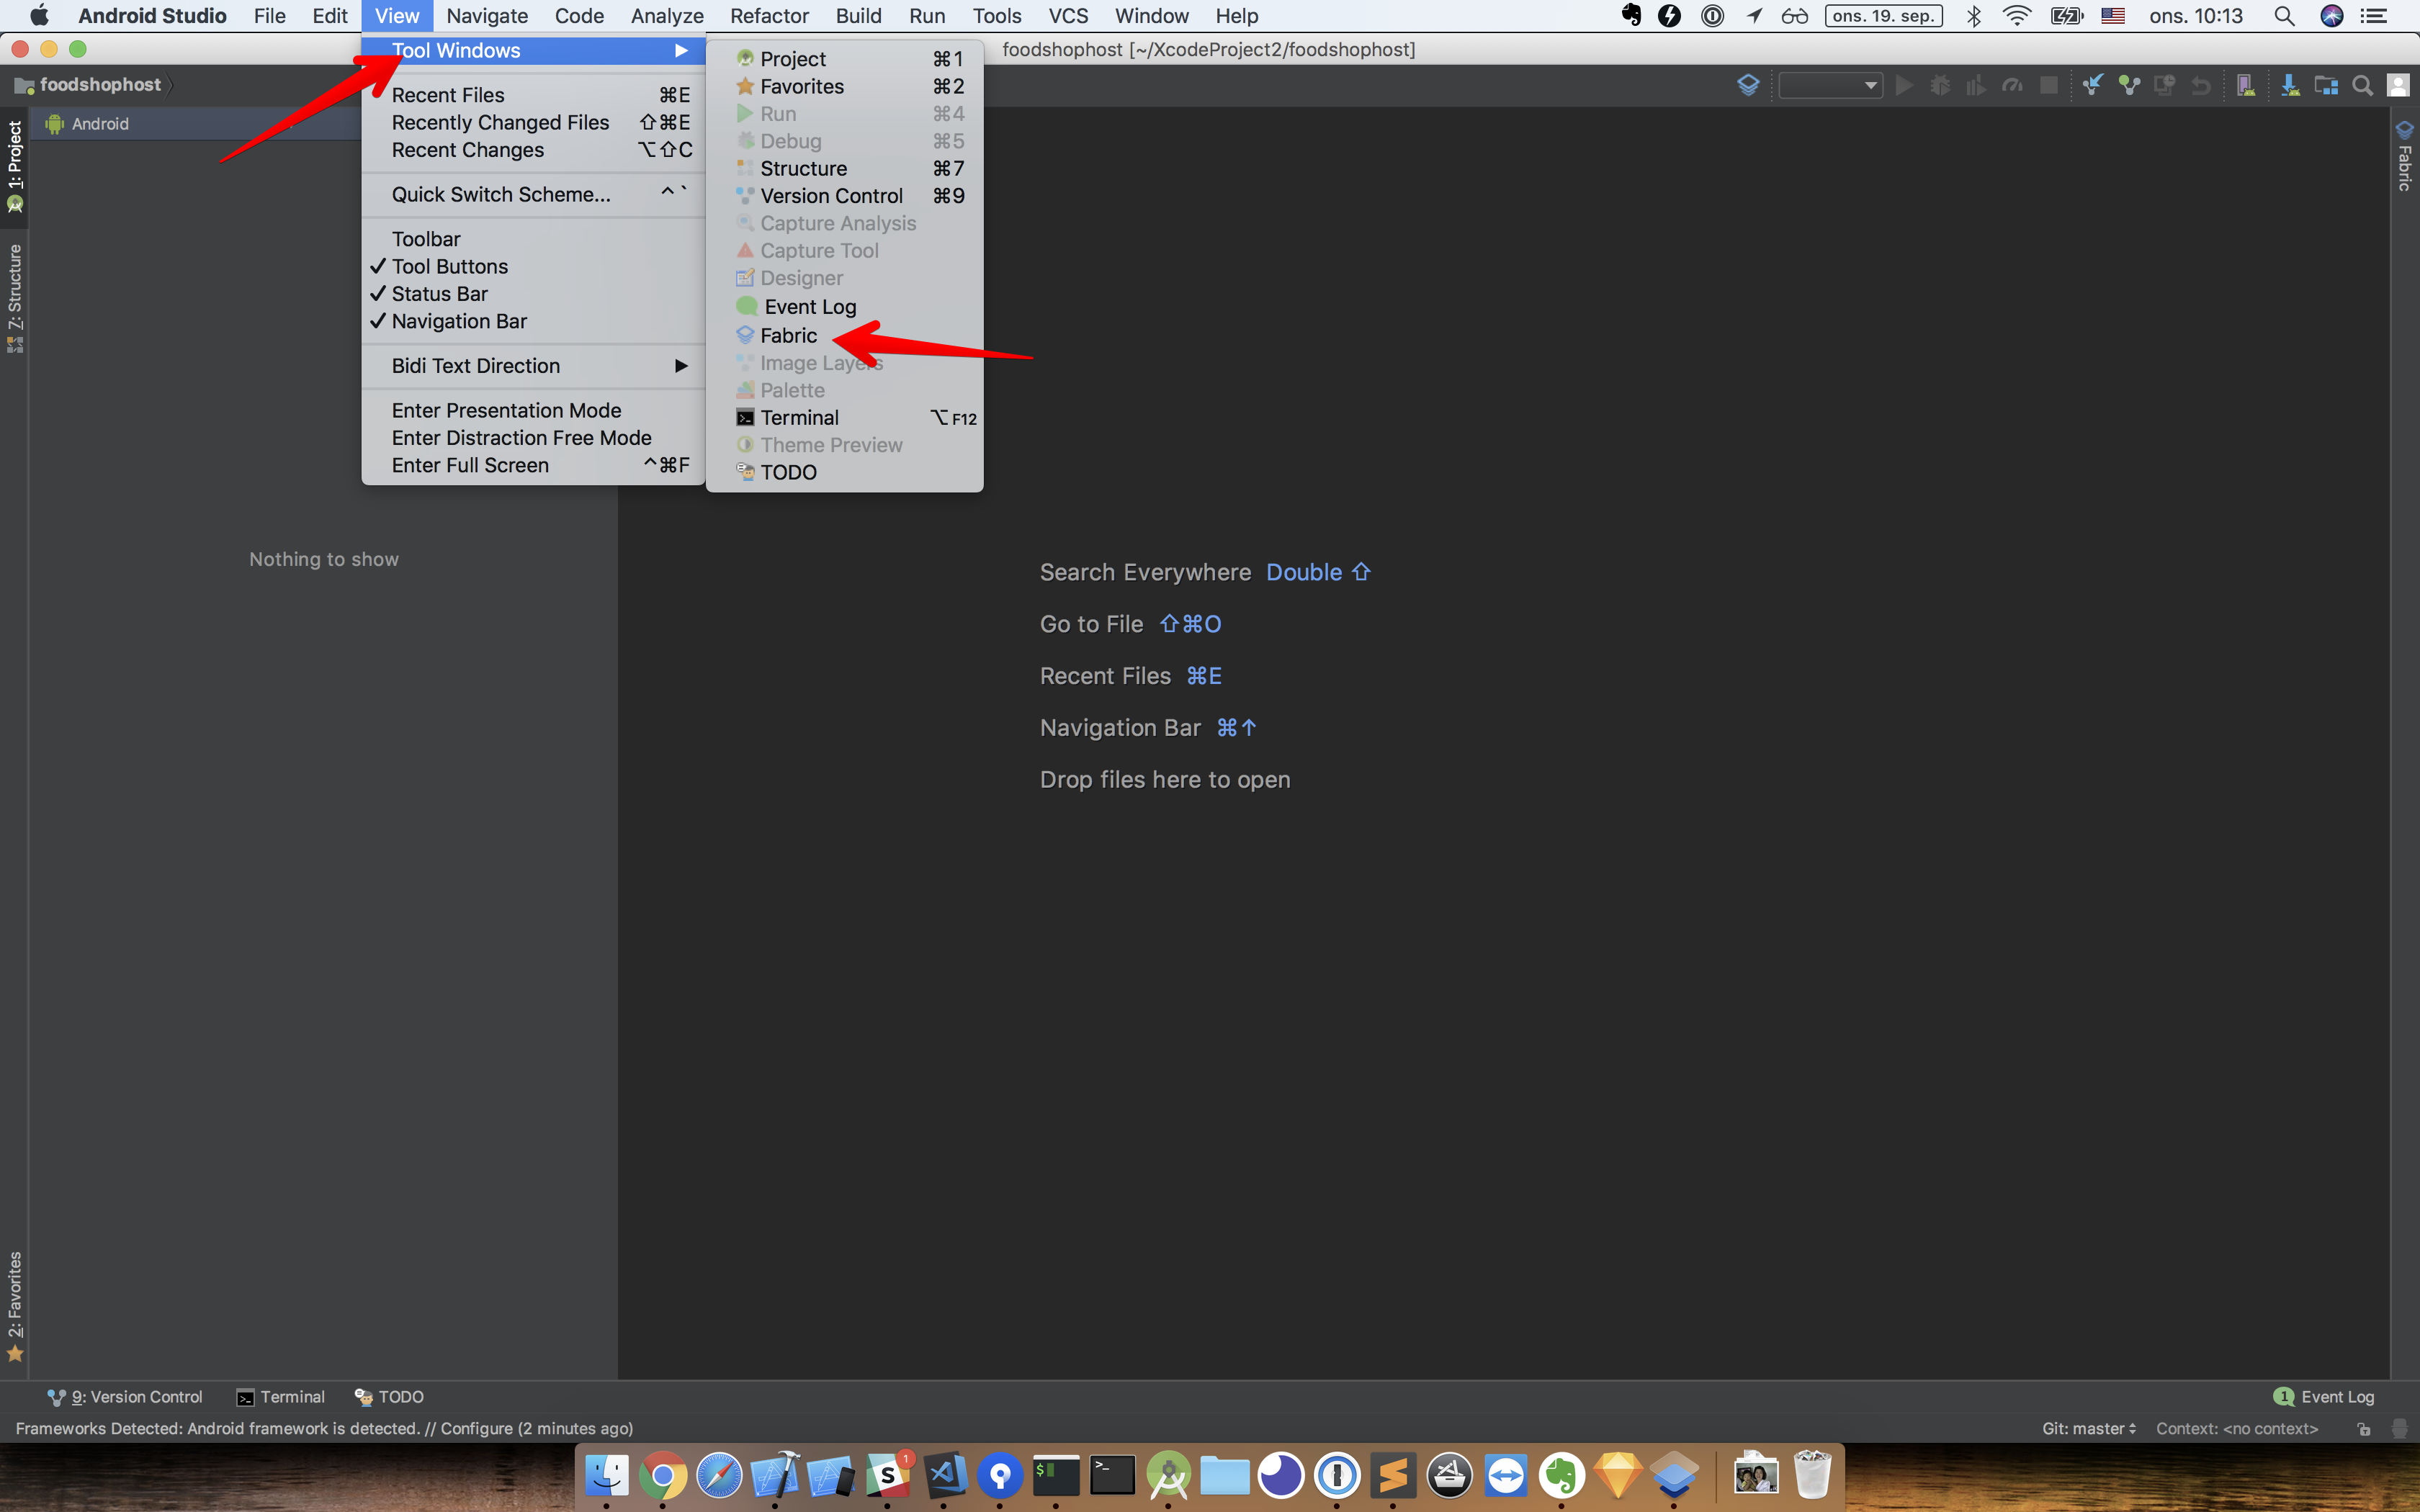This screenshot has height=1512, width=2420.
Task: Select Terminal in the Tool Windows submenu
Action: pyautogui.click(x=844, y=418)
